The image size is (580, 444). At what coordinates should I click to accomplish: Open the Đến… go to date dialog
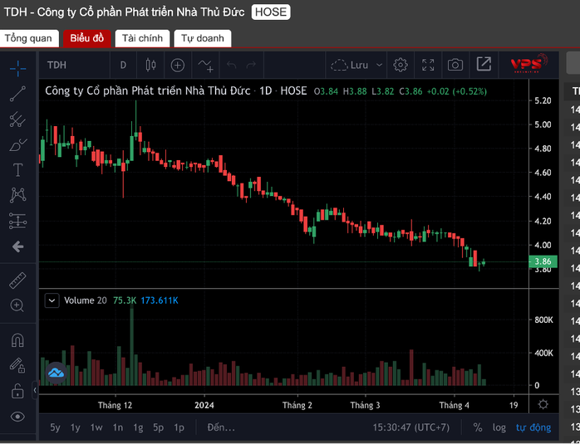click(x=221, y=427)
